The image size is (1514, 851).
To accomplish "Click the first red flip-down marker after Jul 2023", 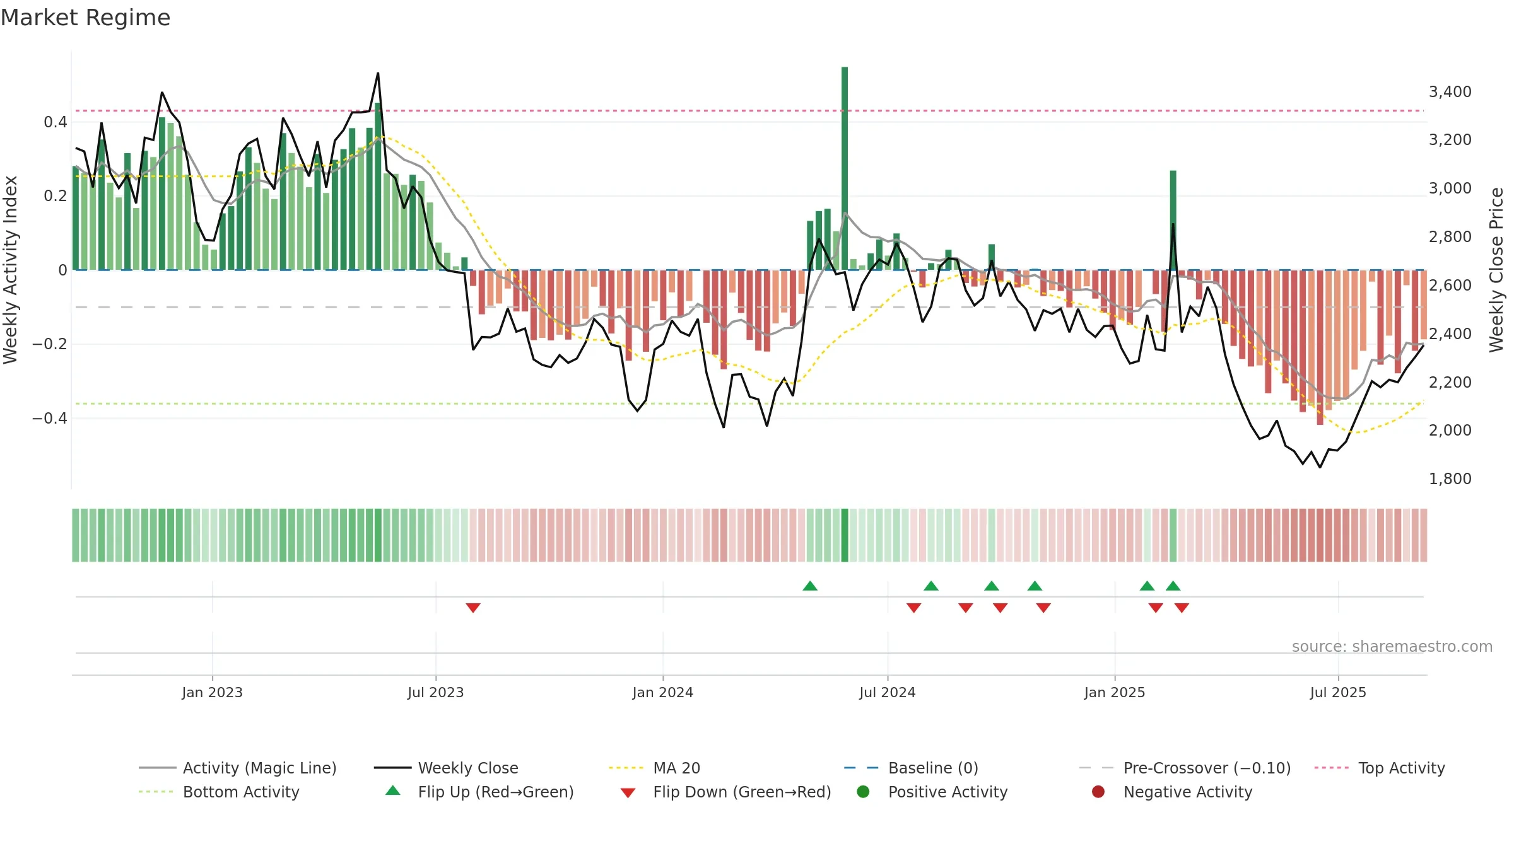I will [473, 608].
